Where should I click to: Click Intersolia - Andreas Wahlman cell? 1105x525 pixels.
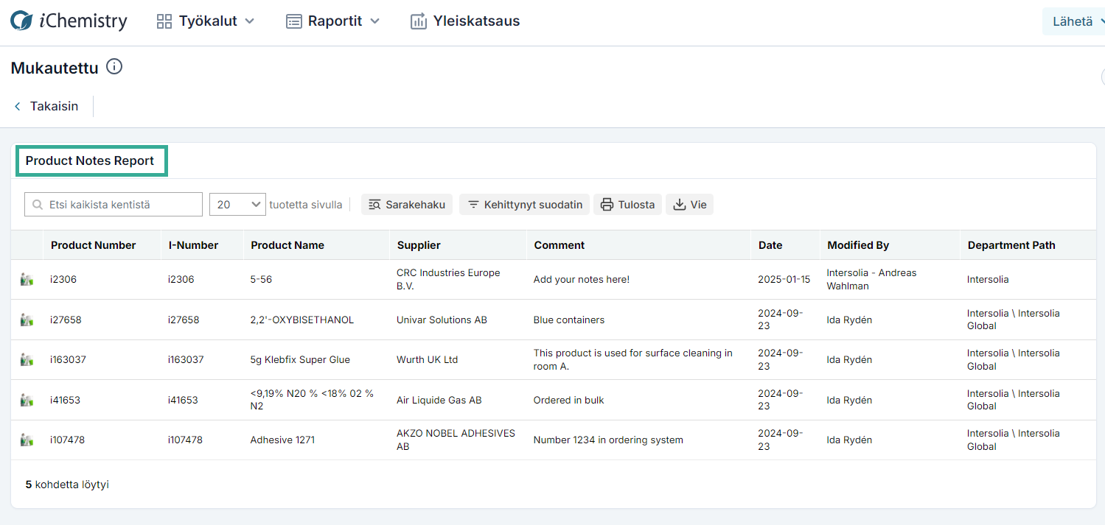pos(871,279)
